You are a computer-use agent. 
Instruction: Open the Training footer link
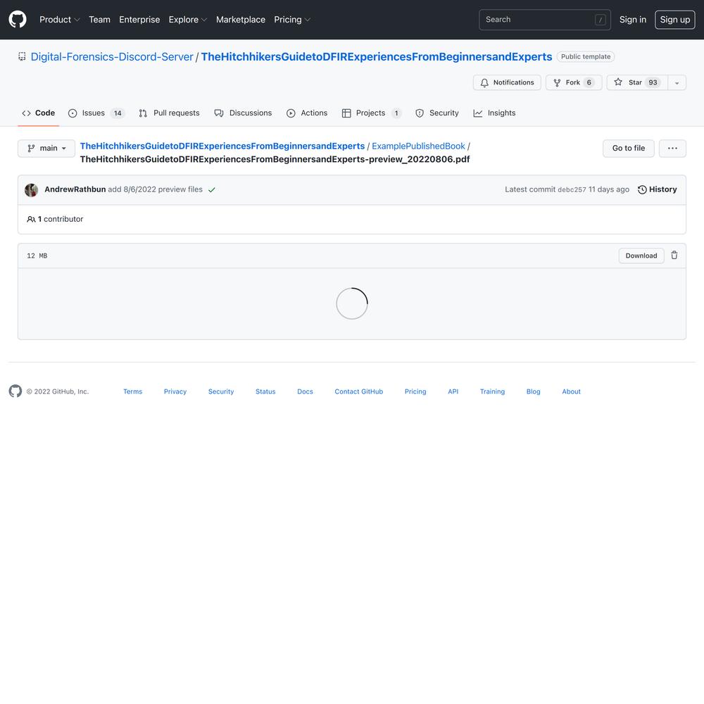point(492,391)
